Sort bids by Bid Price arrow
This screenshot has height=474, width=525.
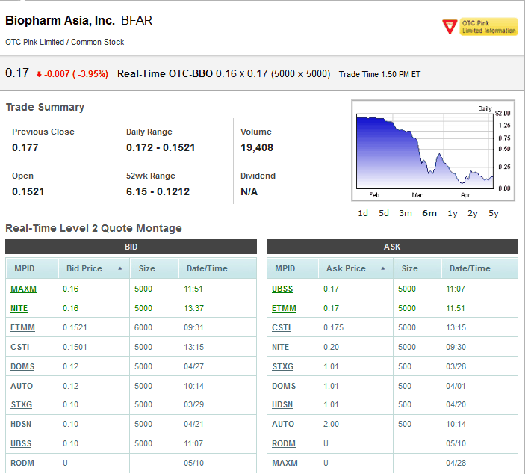coord(120,268)
